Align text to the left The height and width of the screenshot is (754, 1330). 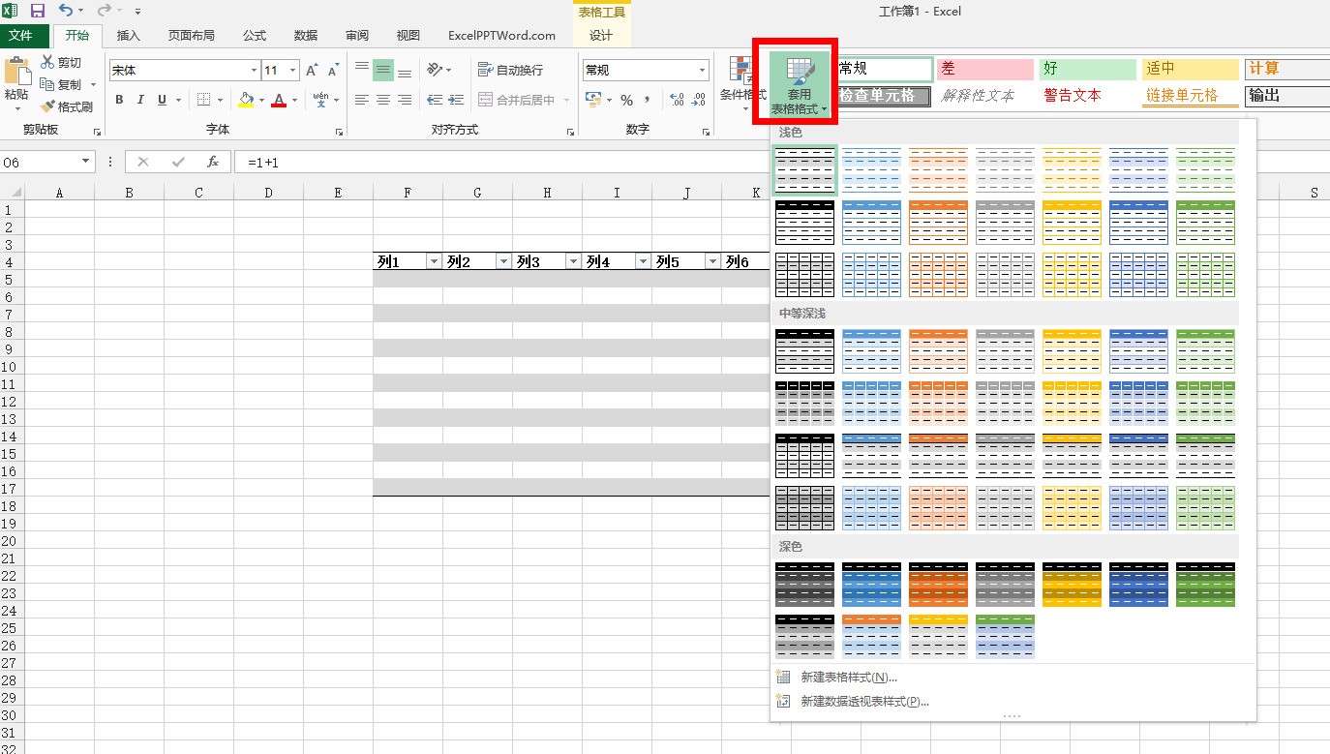pyautogui.click(x=362, y=100)
